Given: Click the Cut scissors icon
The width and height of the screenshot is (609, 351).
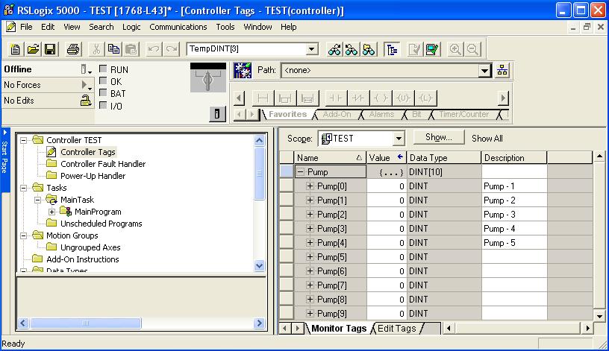Looking at the screenshot, I should pos(96,49).
